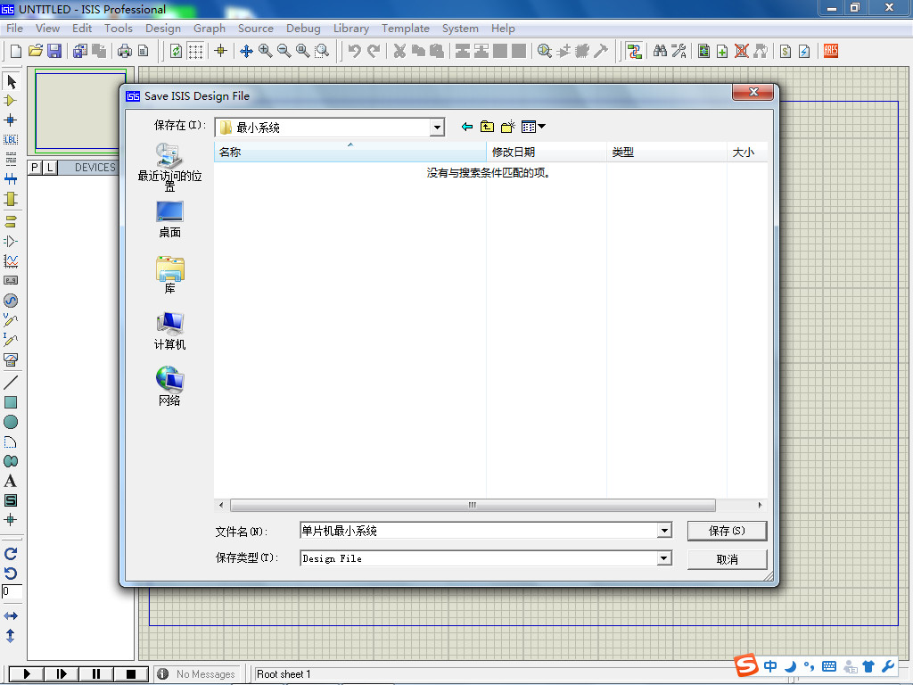Create new folder icon in dialog
The image size is (913, 685).
507,127
